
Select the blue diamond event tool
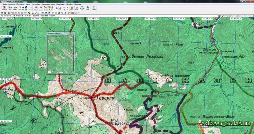pyautogui.click(x=23, y=7)
